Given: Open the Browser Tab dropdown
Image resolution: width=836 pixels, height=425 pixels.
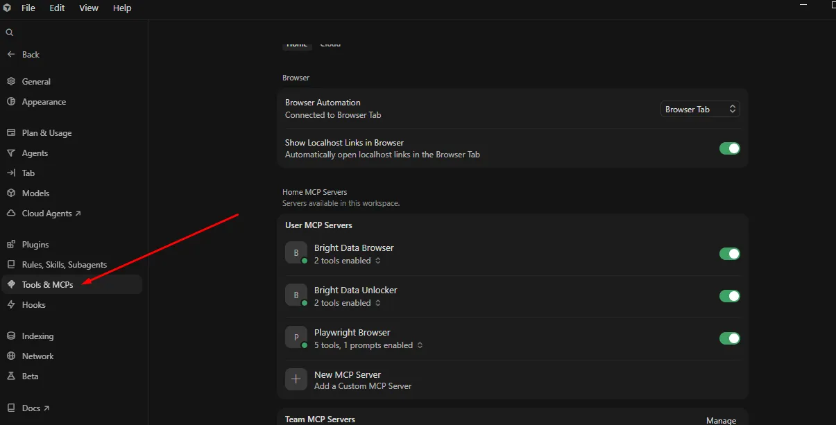Looking at the screenshot, I should [x=699, y=110].
